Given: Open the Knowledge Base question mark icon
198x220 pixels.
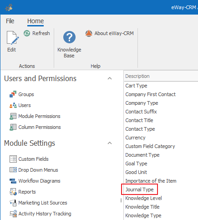Looking at the screenshot, I should pos(69,37).
